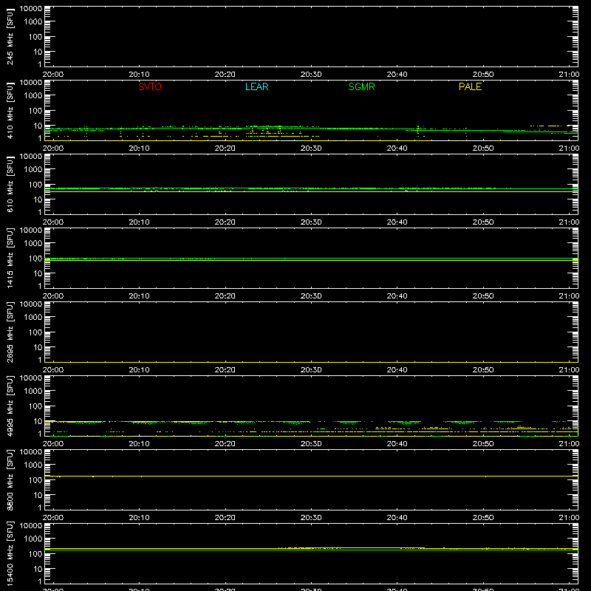Click the red SVTO station legend label
Viewport: 591px width, 591px height.
pyautogui.click(x=150, y=86)
